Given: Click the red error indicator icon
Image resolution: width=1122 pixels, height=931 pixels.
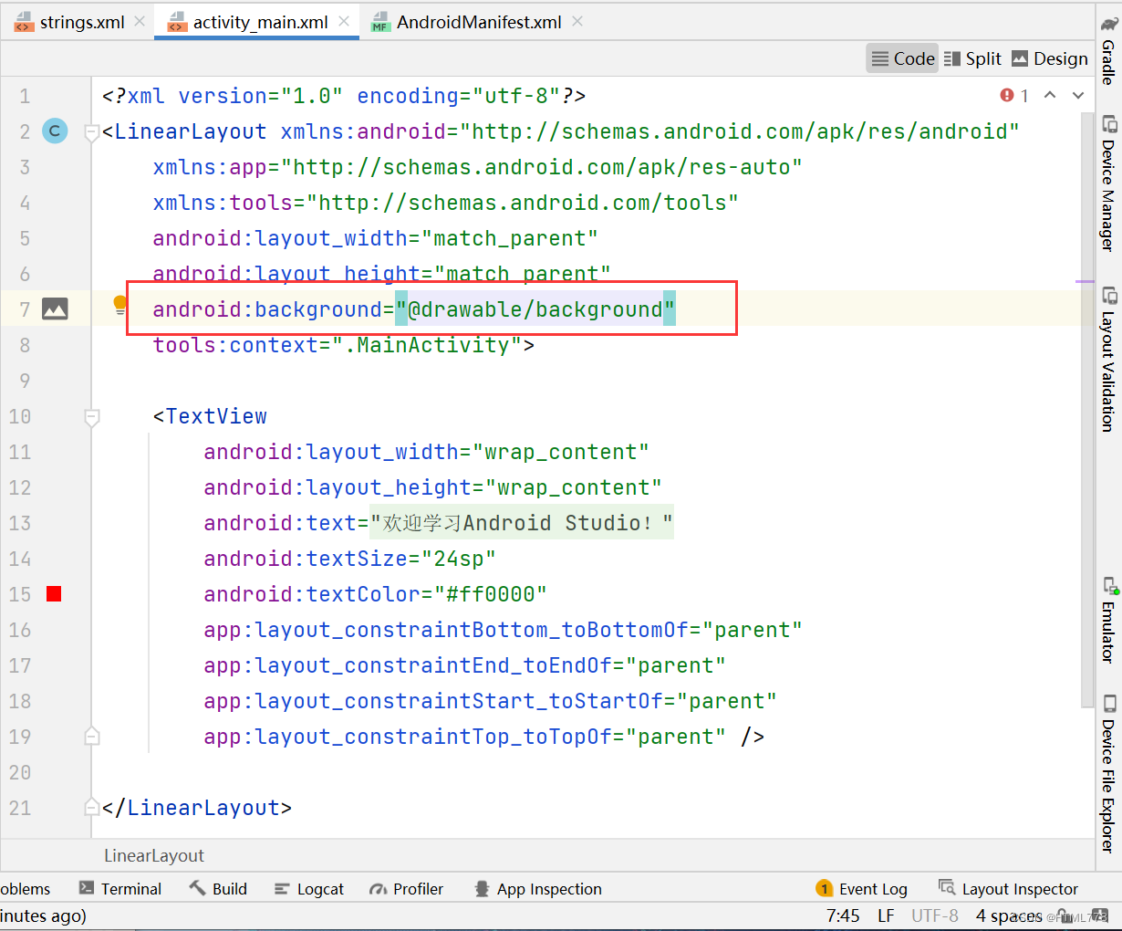Looking at the screenshot, I should click(x=1007, y=95).
